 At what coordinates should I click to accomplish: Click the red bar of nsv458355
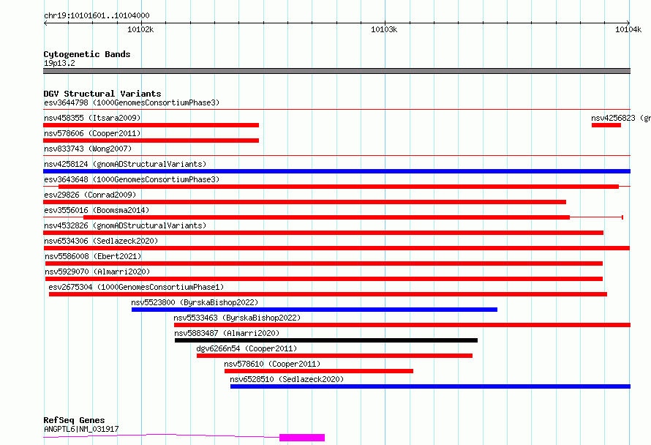151,125
